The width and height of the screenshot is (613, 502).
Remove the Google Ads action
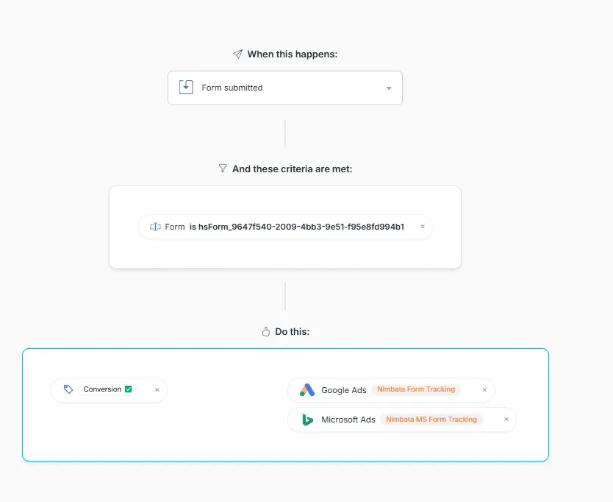[485, 389]
